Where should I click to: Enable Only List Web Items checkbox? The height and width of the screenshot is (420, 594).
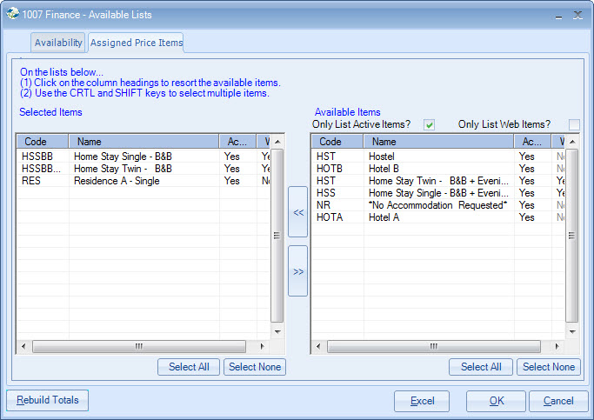click(x=573, y=124)
